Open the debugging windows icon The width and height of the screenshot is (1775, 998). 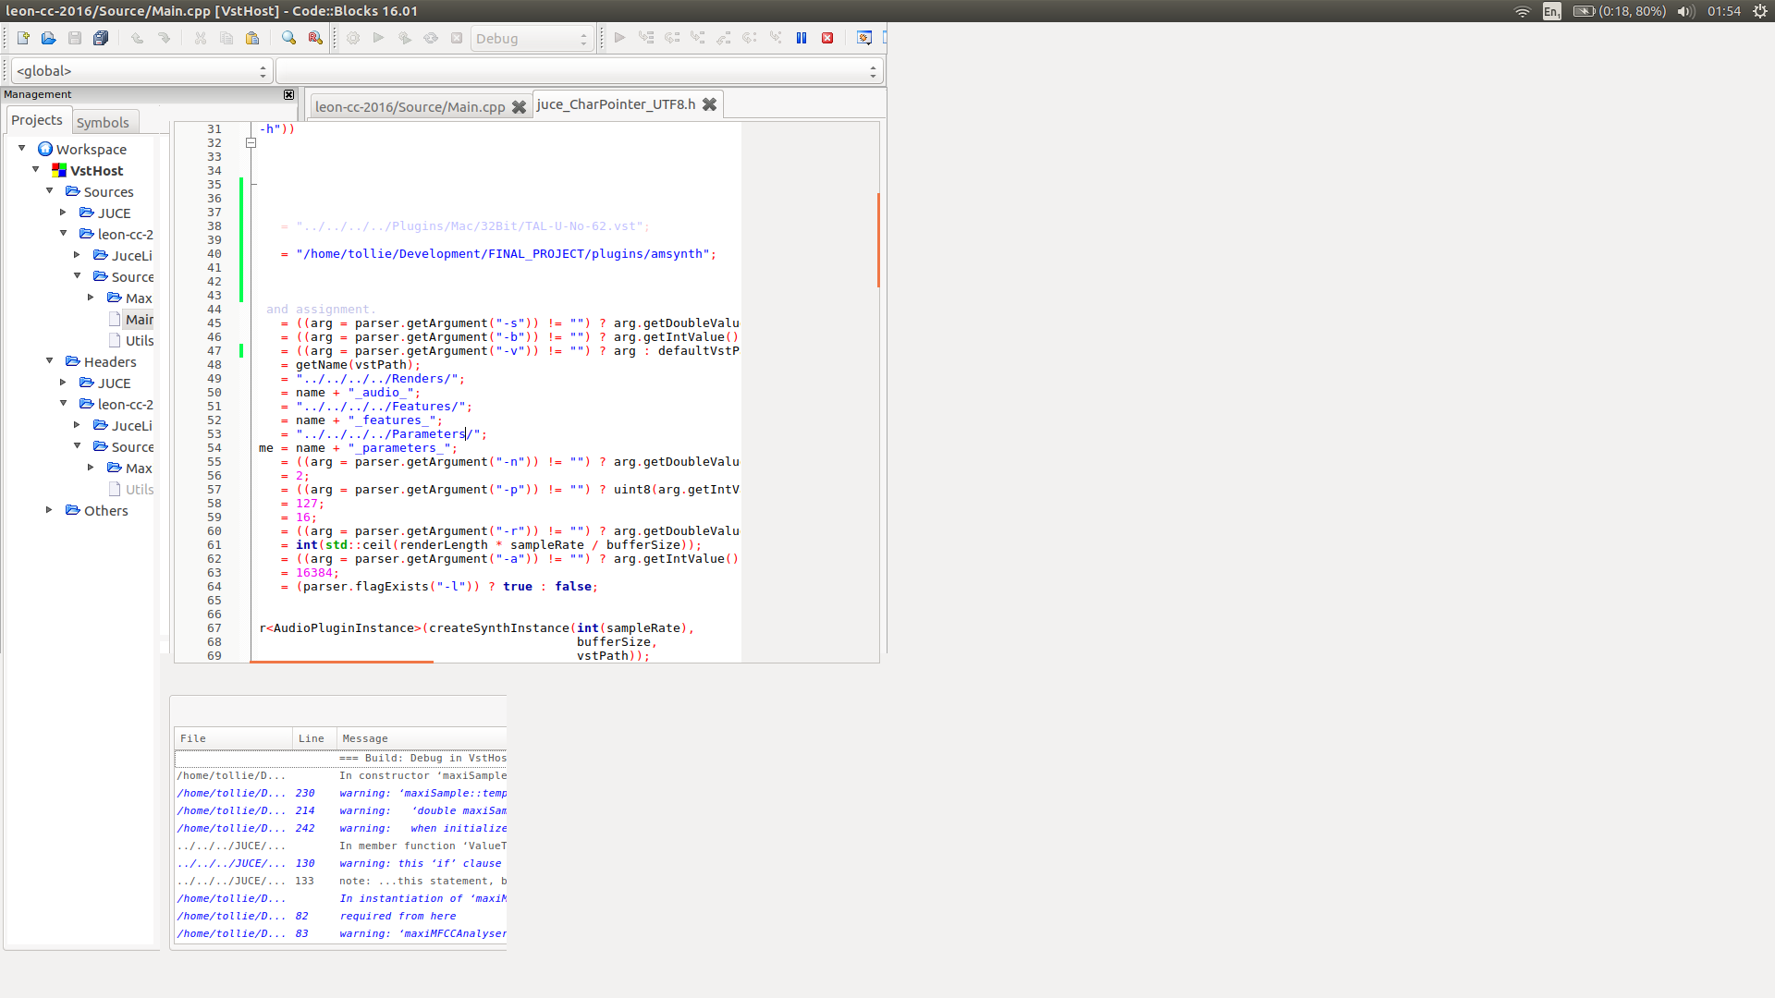864,38
